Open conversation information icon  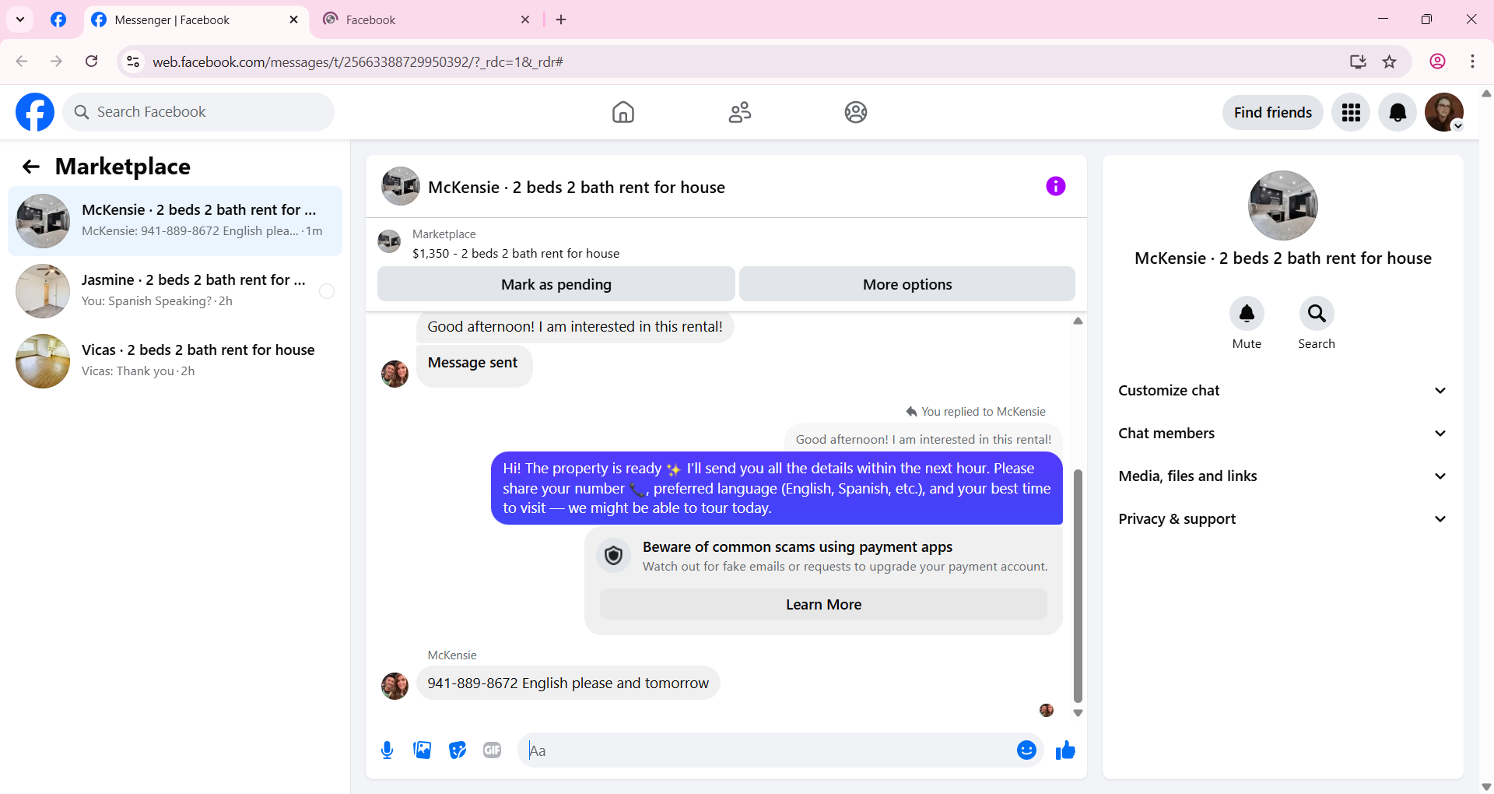click(x=1055, y=186)
